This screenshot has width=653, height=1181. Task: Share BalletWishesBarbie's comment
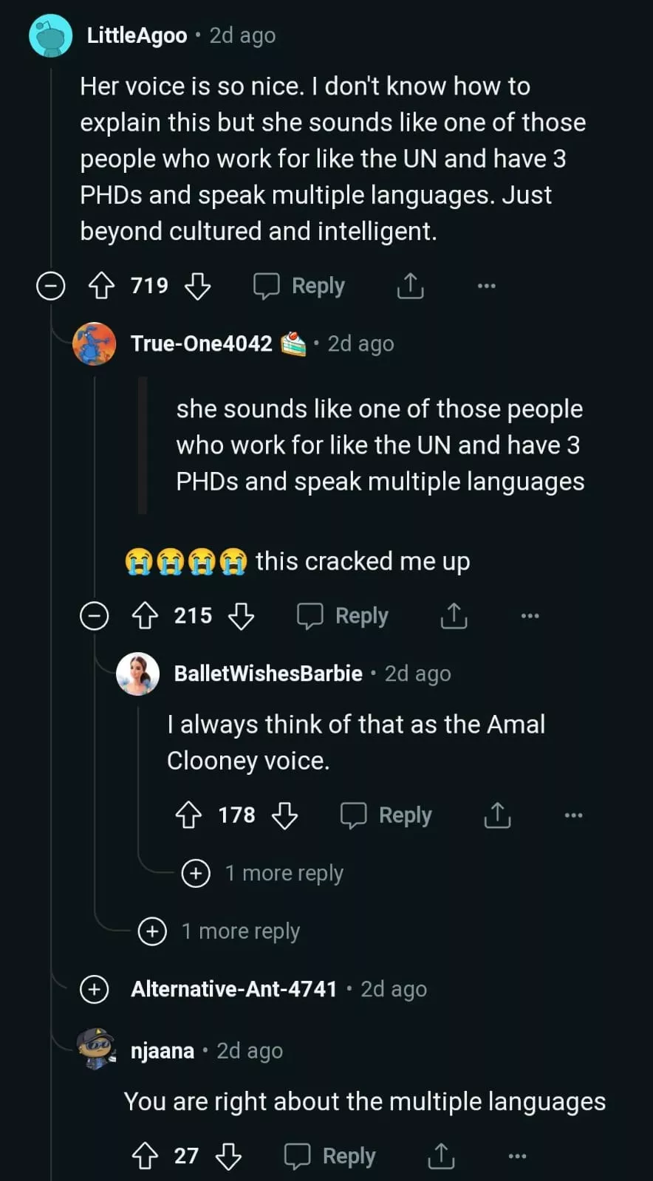coord(497,815)
